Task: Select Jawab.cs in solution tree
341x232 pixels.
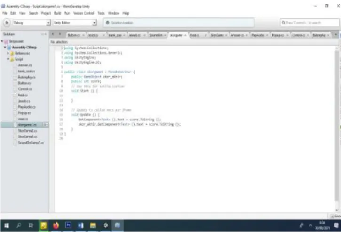Action: (x=24, y=101)
